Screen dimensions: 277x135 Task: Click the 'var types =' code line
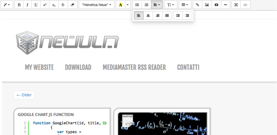point(69,132)
